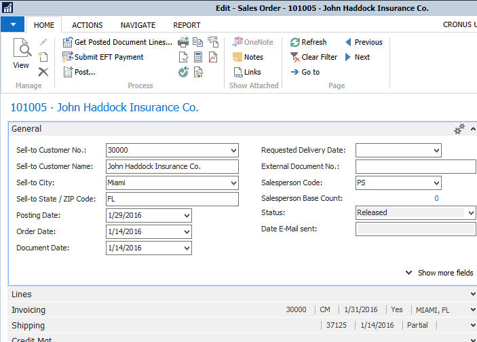Switch to the ACTIONS ribbon tab

click(88, 25)
